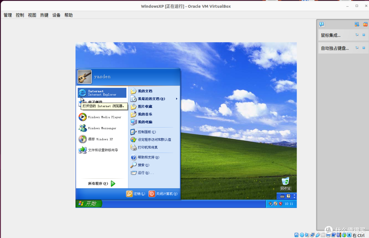The image size is (369, 238).
Task: Click the hard disk status bar icon
Action: [296, 235]
